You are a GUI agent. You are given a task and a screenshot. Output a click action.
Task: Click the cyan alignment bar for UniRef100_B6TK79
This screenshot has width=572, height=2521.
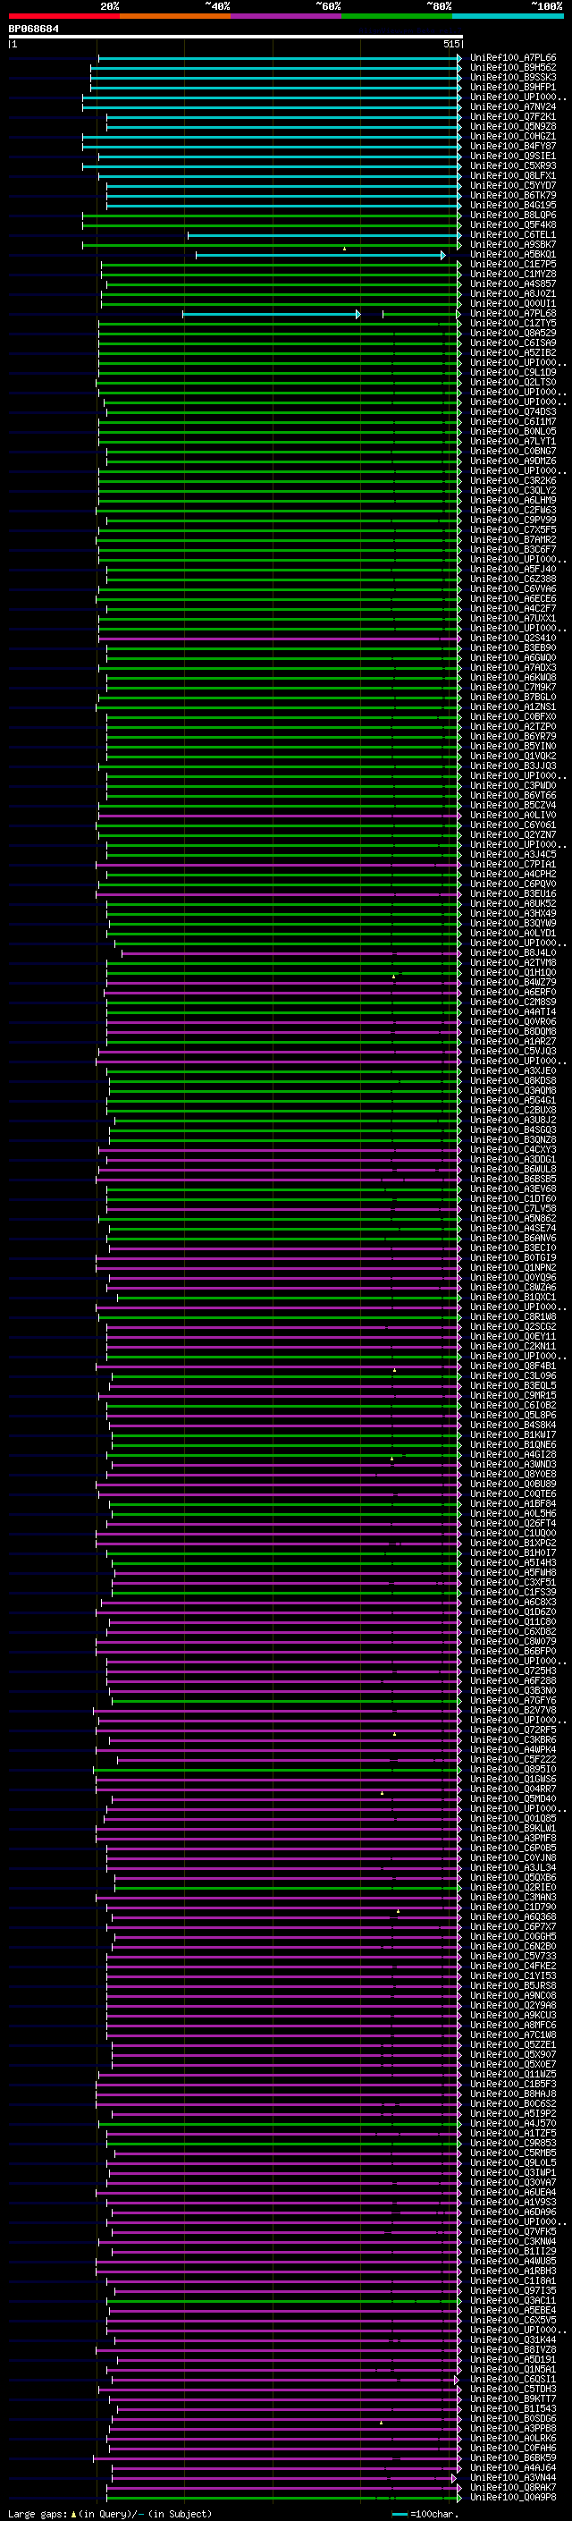pyautogui.click(x=283, y=196)
